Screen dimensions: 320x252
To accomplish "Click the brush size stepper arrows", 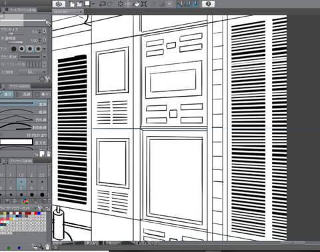I will click(40, 31).
